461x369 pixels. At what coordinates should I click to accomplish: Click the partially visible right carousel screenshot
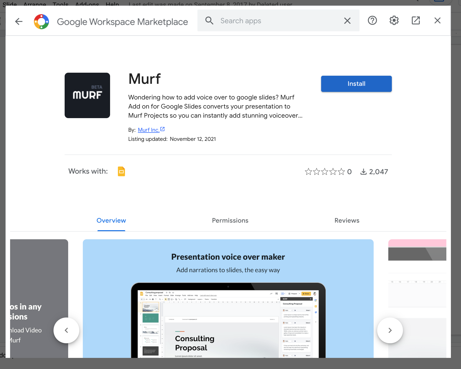pos(417,299)
